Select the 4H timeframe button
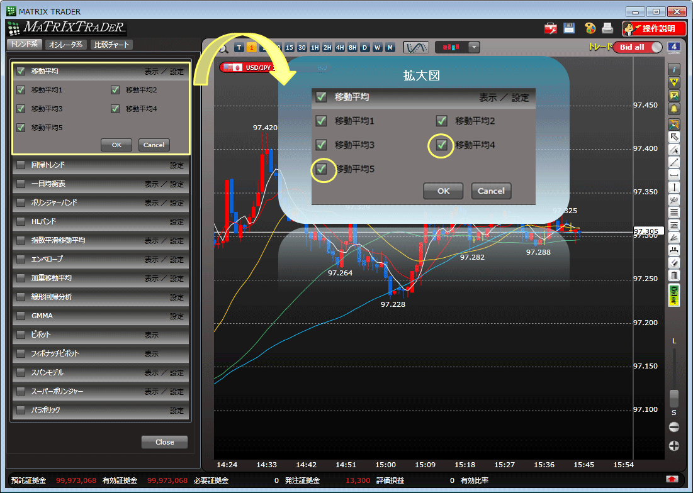Image resolution: width=693 pixels, height=493 pixels. coord(339,48)
